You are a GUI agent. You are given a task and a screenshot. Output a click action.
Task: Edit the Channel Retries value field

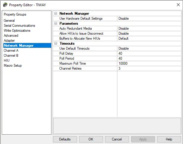click(149, 68)
